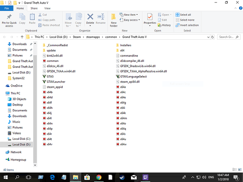Click This PC in address breadcrumb

[x=39, y=37]
